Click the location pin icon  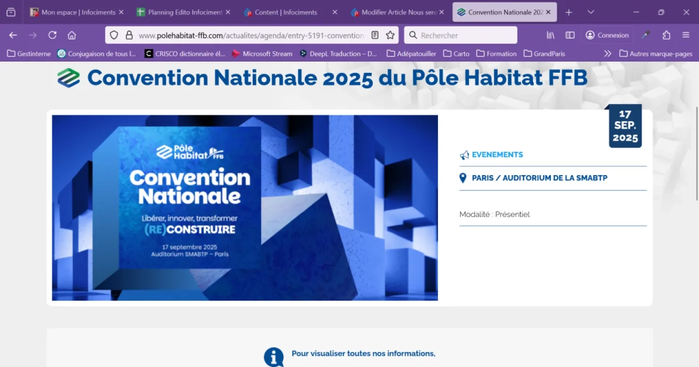[x=463, y=178]
